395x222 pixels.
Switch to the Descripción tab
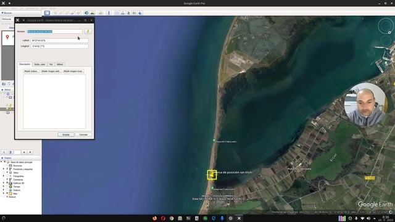(25, 64)
